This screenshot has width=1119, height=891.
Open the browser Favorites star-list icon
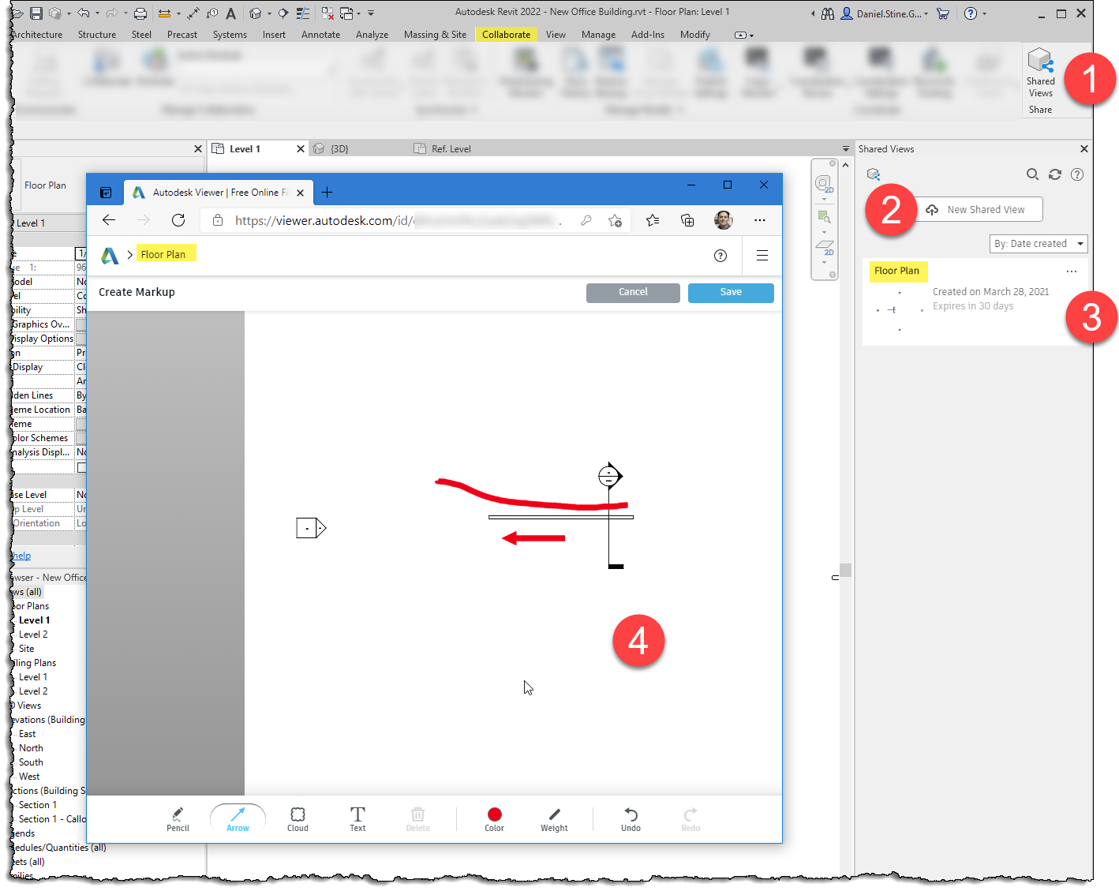pyautogui.click(x=653, y=220)
